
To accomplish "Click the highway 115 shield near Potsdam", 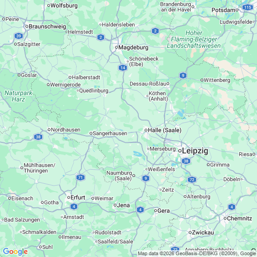I will (247, 7).
